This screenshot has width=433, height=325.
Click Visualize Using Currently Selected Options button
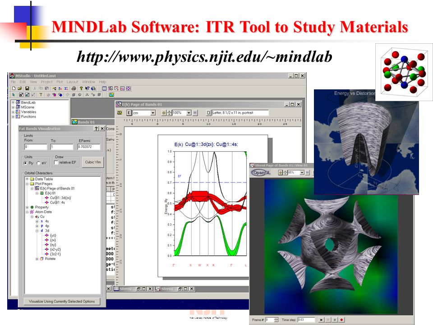click(62, 301)
